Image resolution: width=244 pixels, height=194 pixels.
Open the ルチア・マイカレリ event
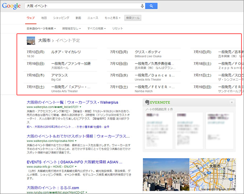click(x=66, y=52)
